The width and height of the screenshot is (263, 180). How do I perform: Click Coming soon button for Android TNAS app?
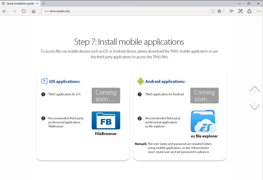(204, 95)
